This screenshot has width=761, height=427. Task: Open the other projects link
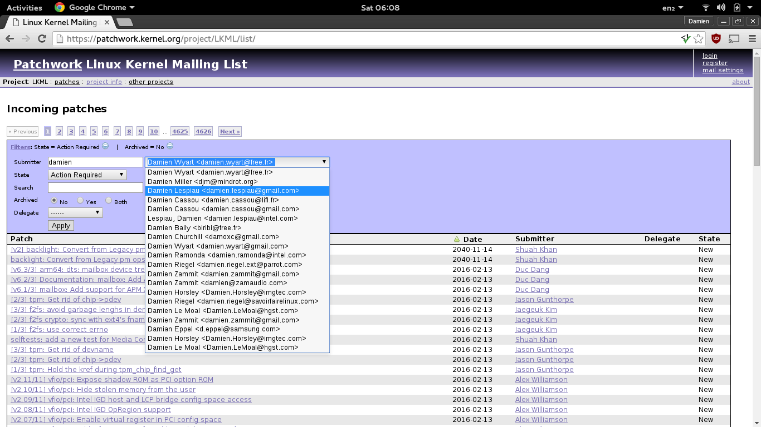pos(151,82)
